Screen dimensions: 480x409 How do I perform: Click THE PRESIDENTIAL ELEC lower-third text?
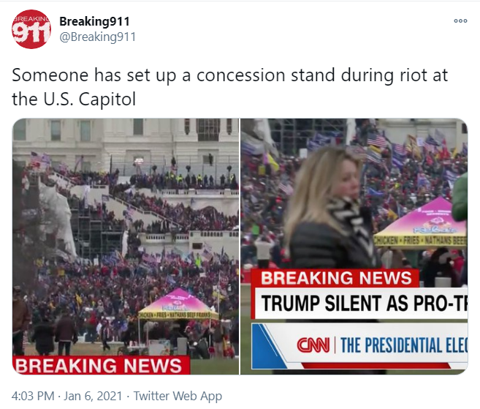[404, 345]
